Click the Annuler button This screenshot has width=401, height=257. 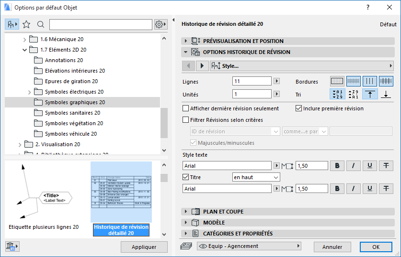332,247
